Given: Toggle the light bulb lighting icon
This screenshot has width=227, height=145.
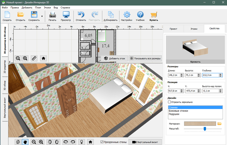Looking at the screenshot, I should click(x=82, y=142).
